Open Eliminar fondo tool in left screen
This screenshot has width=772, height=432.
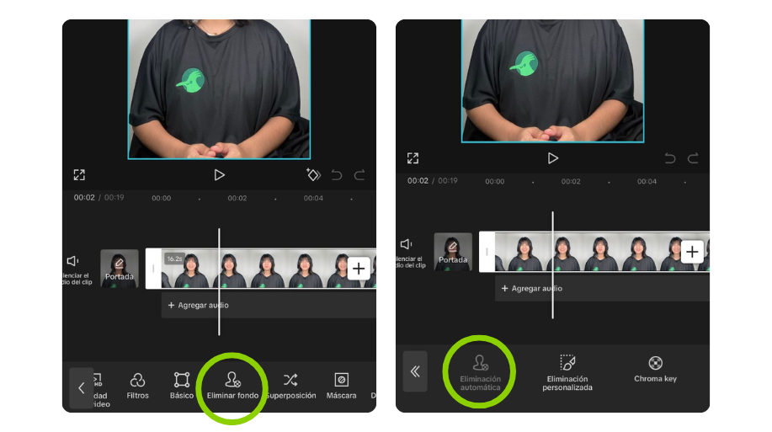pyautogui.click(x=231, y=384)
